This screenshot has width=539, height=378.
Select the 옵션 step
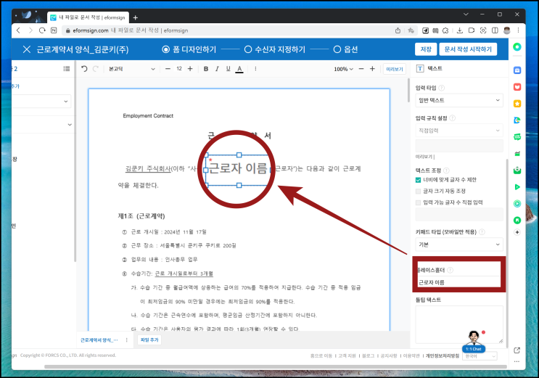coord(345,49)
